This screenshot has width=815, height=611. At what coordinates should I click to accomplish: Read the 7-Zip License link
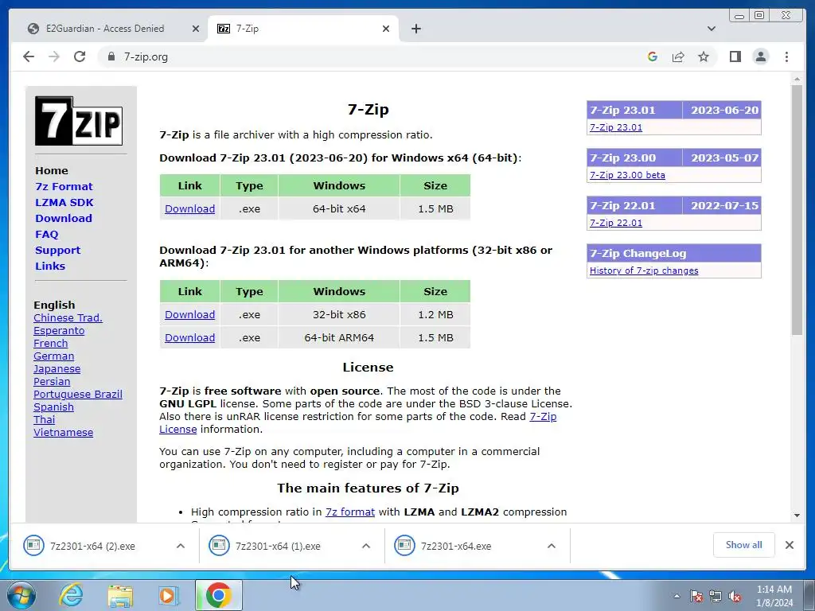[x=543, y=417]
